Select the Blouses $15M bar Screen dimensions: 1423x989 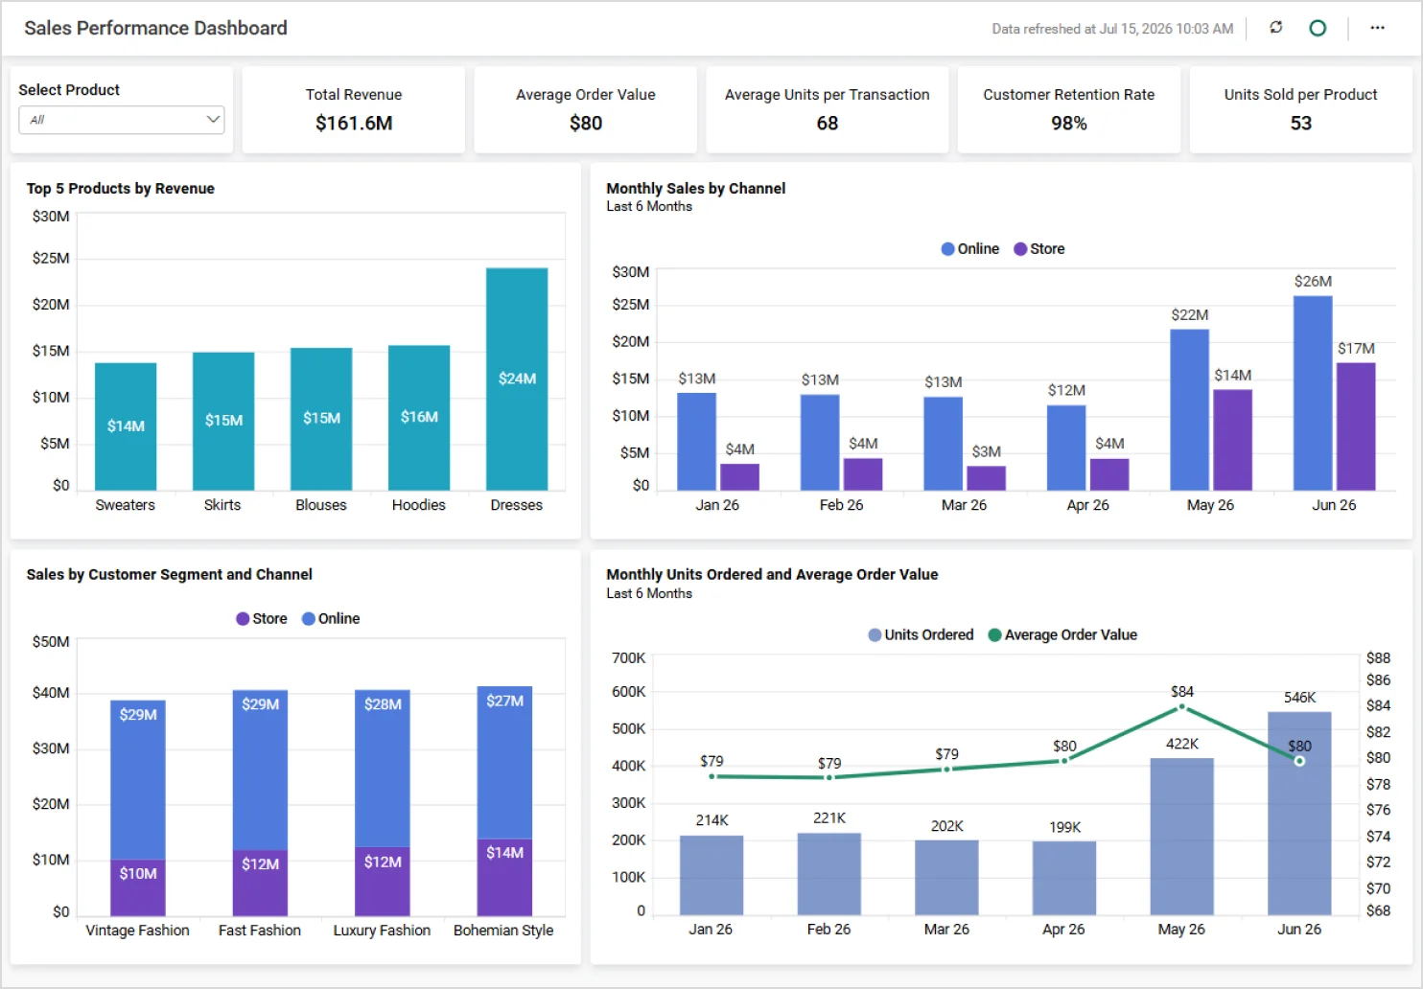(x=321, y=419)
